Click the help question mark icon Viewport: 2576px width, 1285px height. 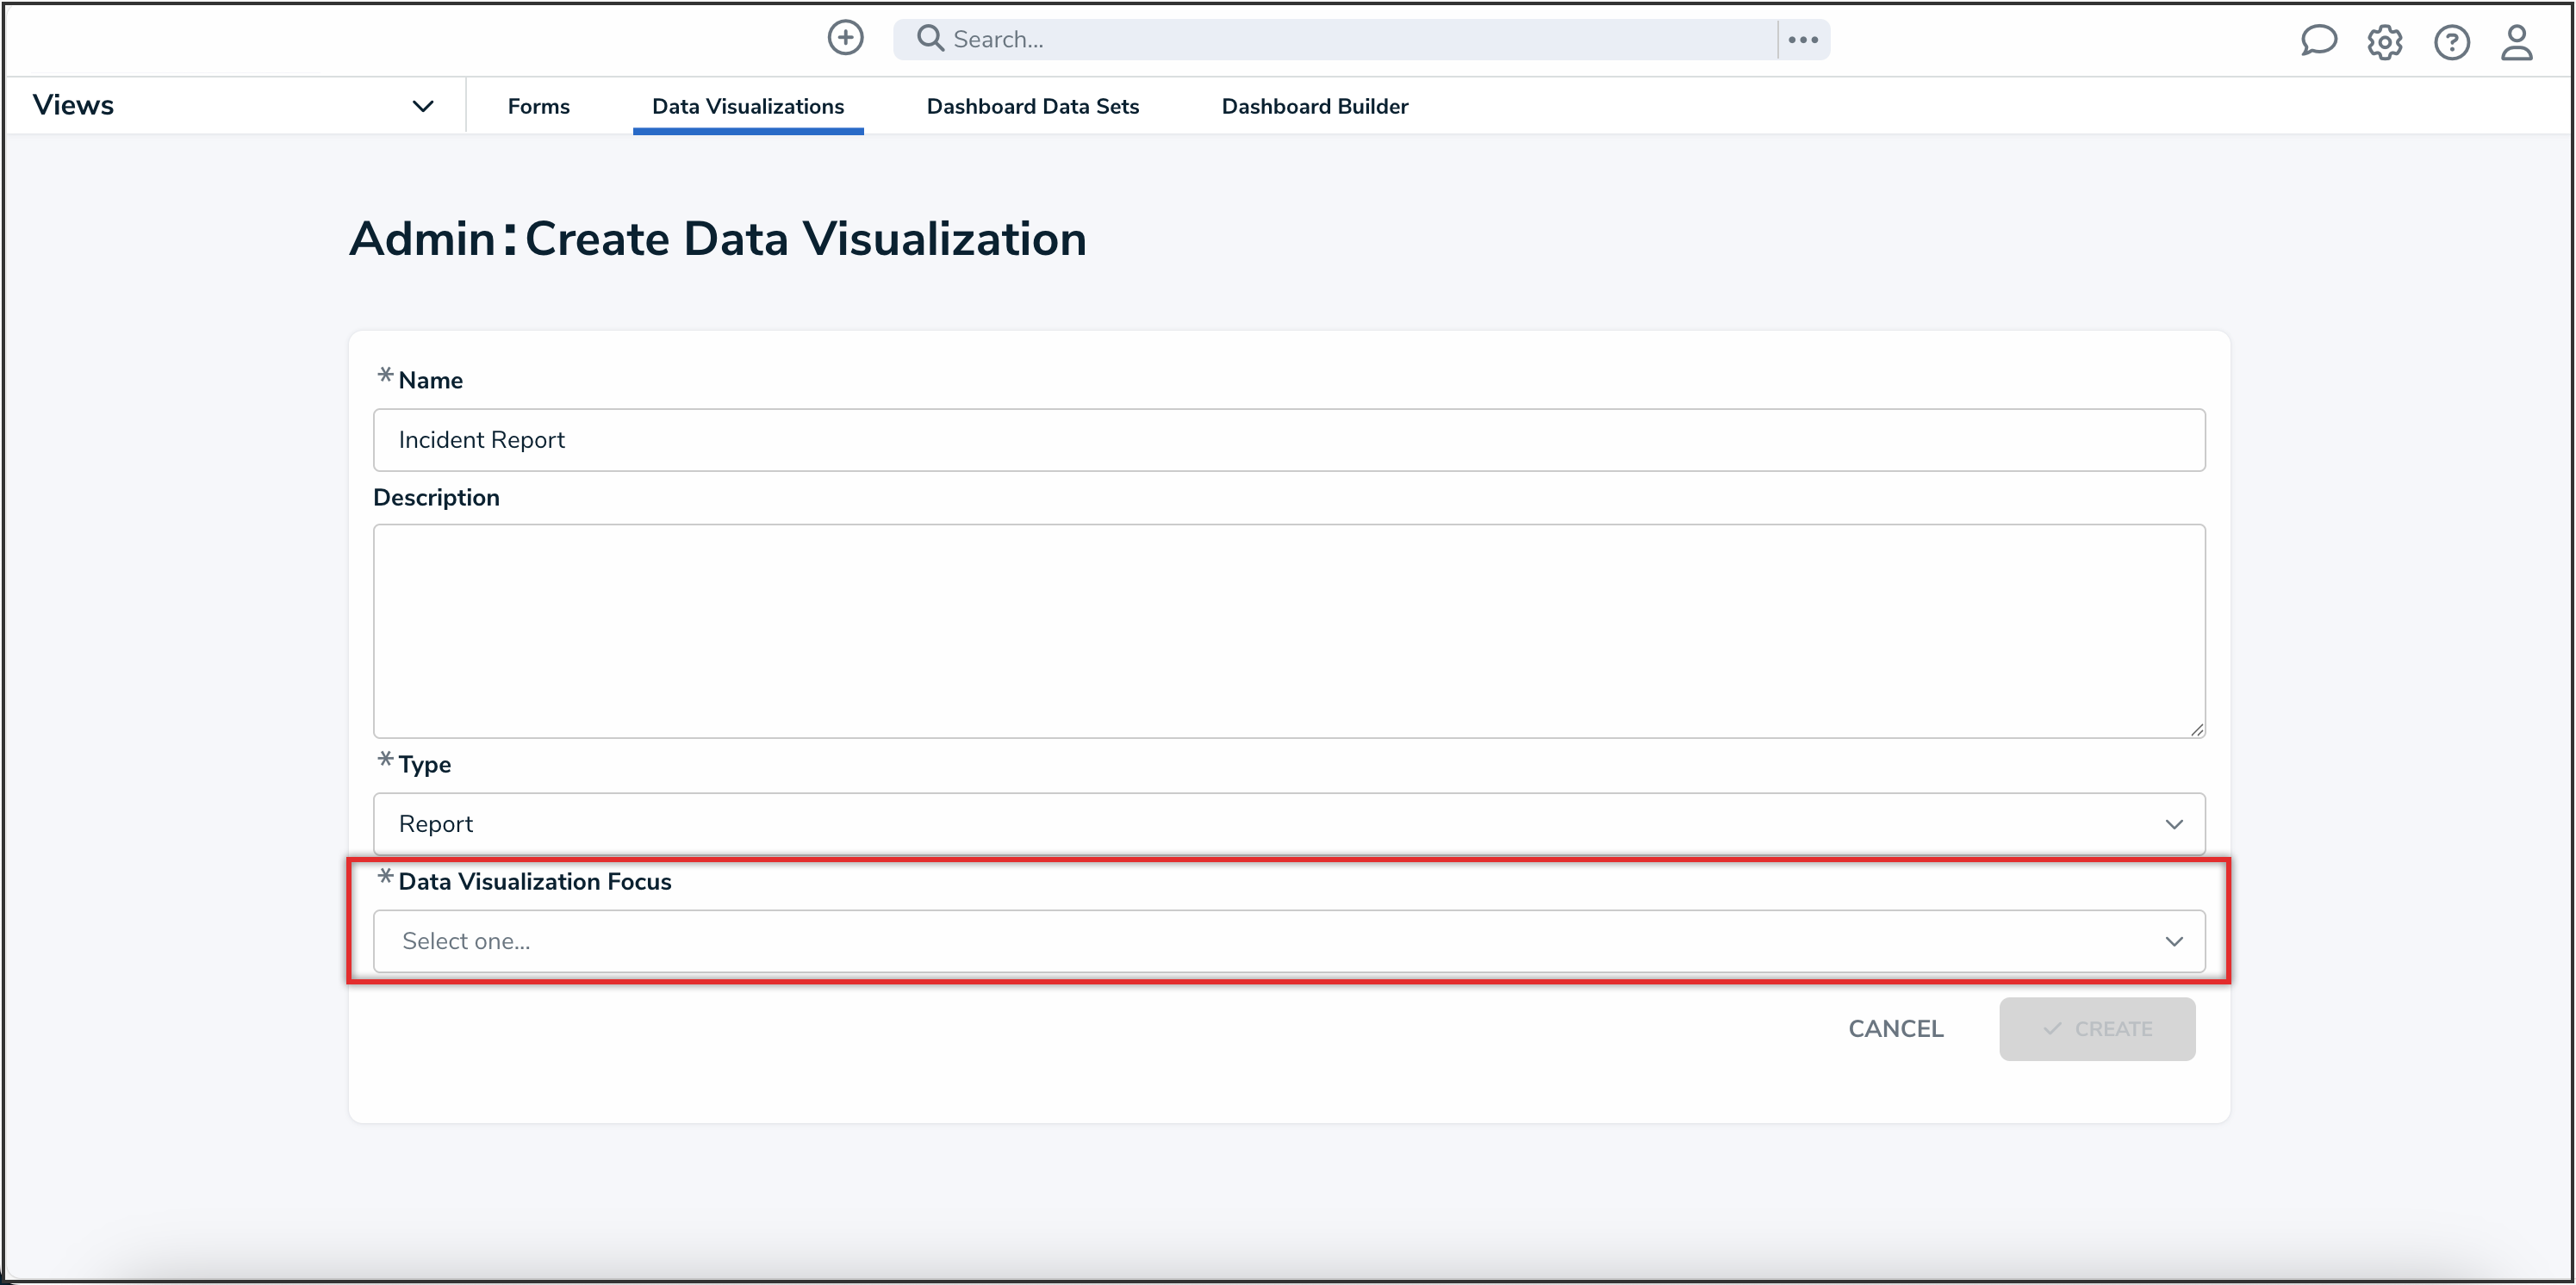pos(2451,42)
